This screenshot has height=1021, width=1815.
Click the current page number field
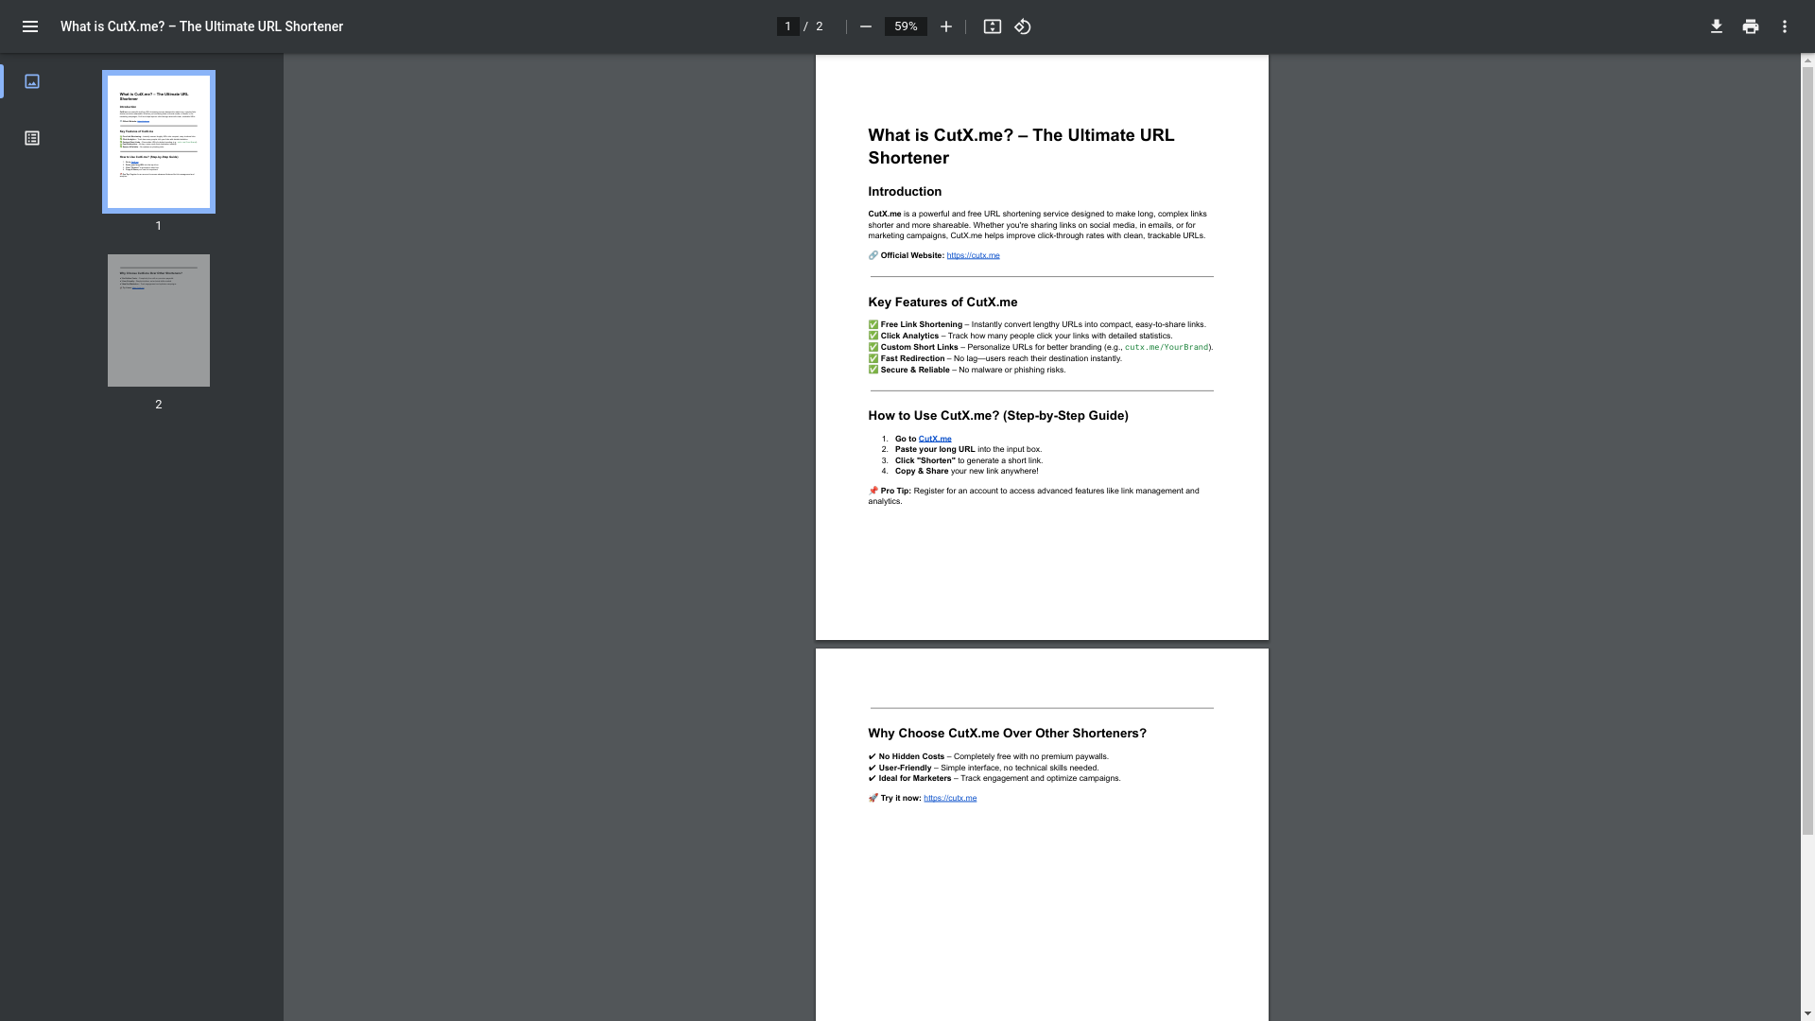pyautogui.click(x=787, y=26)
